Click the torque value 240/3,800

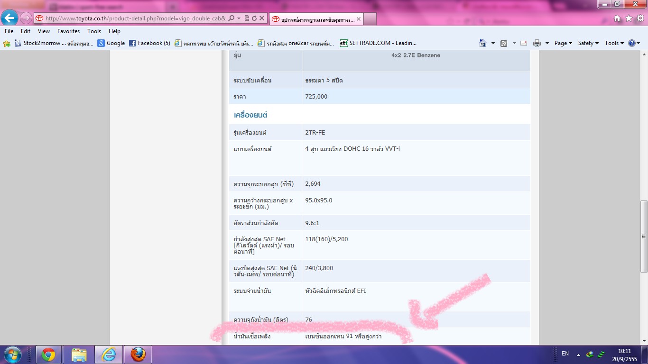click(319, 268)
